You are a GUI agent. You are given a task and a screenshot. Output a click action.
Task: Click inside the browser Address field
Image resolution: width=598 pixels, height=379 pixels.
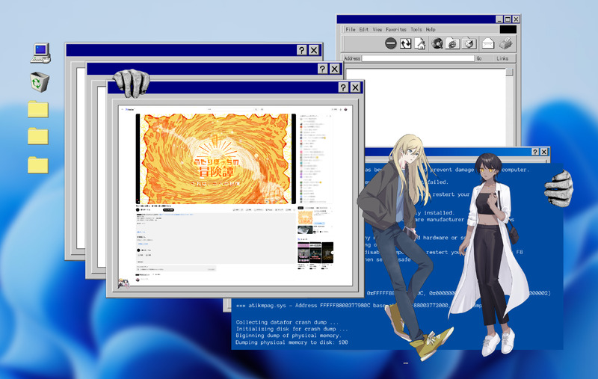click(x=418, y=58)
